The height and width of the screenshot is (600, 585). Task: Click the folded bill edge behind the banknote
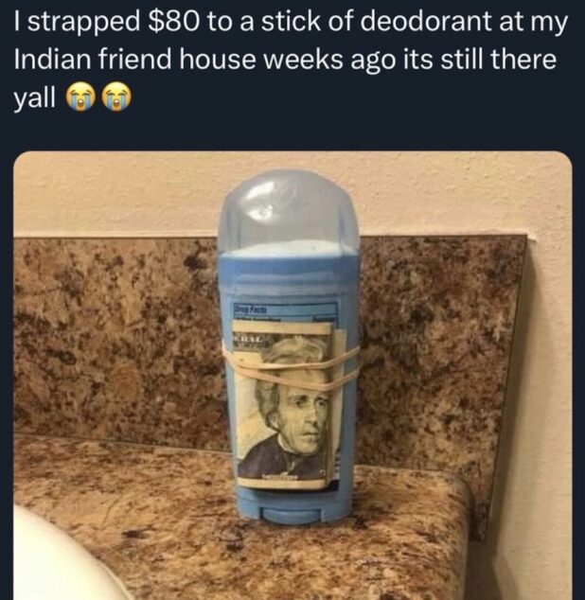click(340, 406)
